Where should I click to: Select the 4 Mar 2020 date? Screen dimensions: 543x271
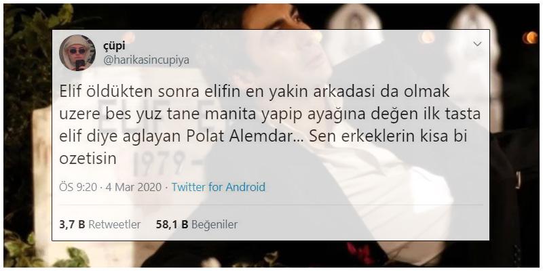(x=133, y=188)
